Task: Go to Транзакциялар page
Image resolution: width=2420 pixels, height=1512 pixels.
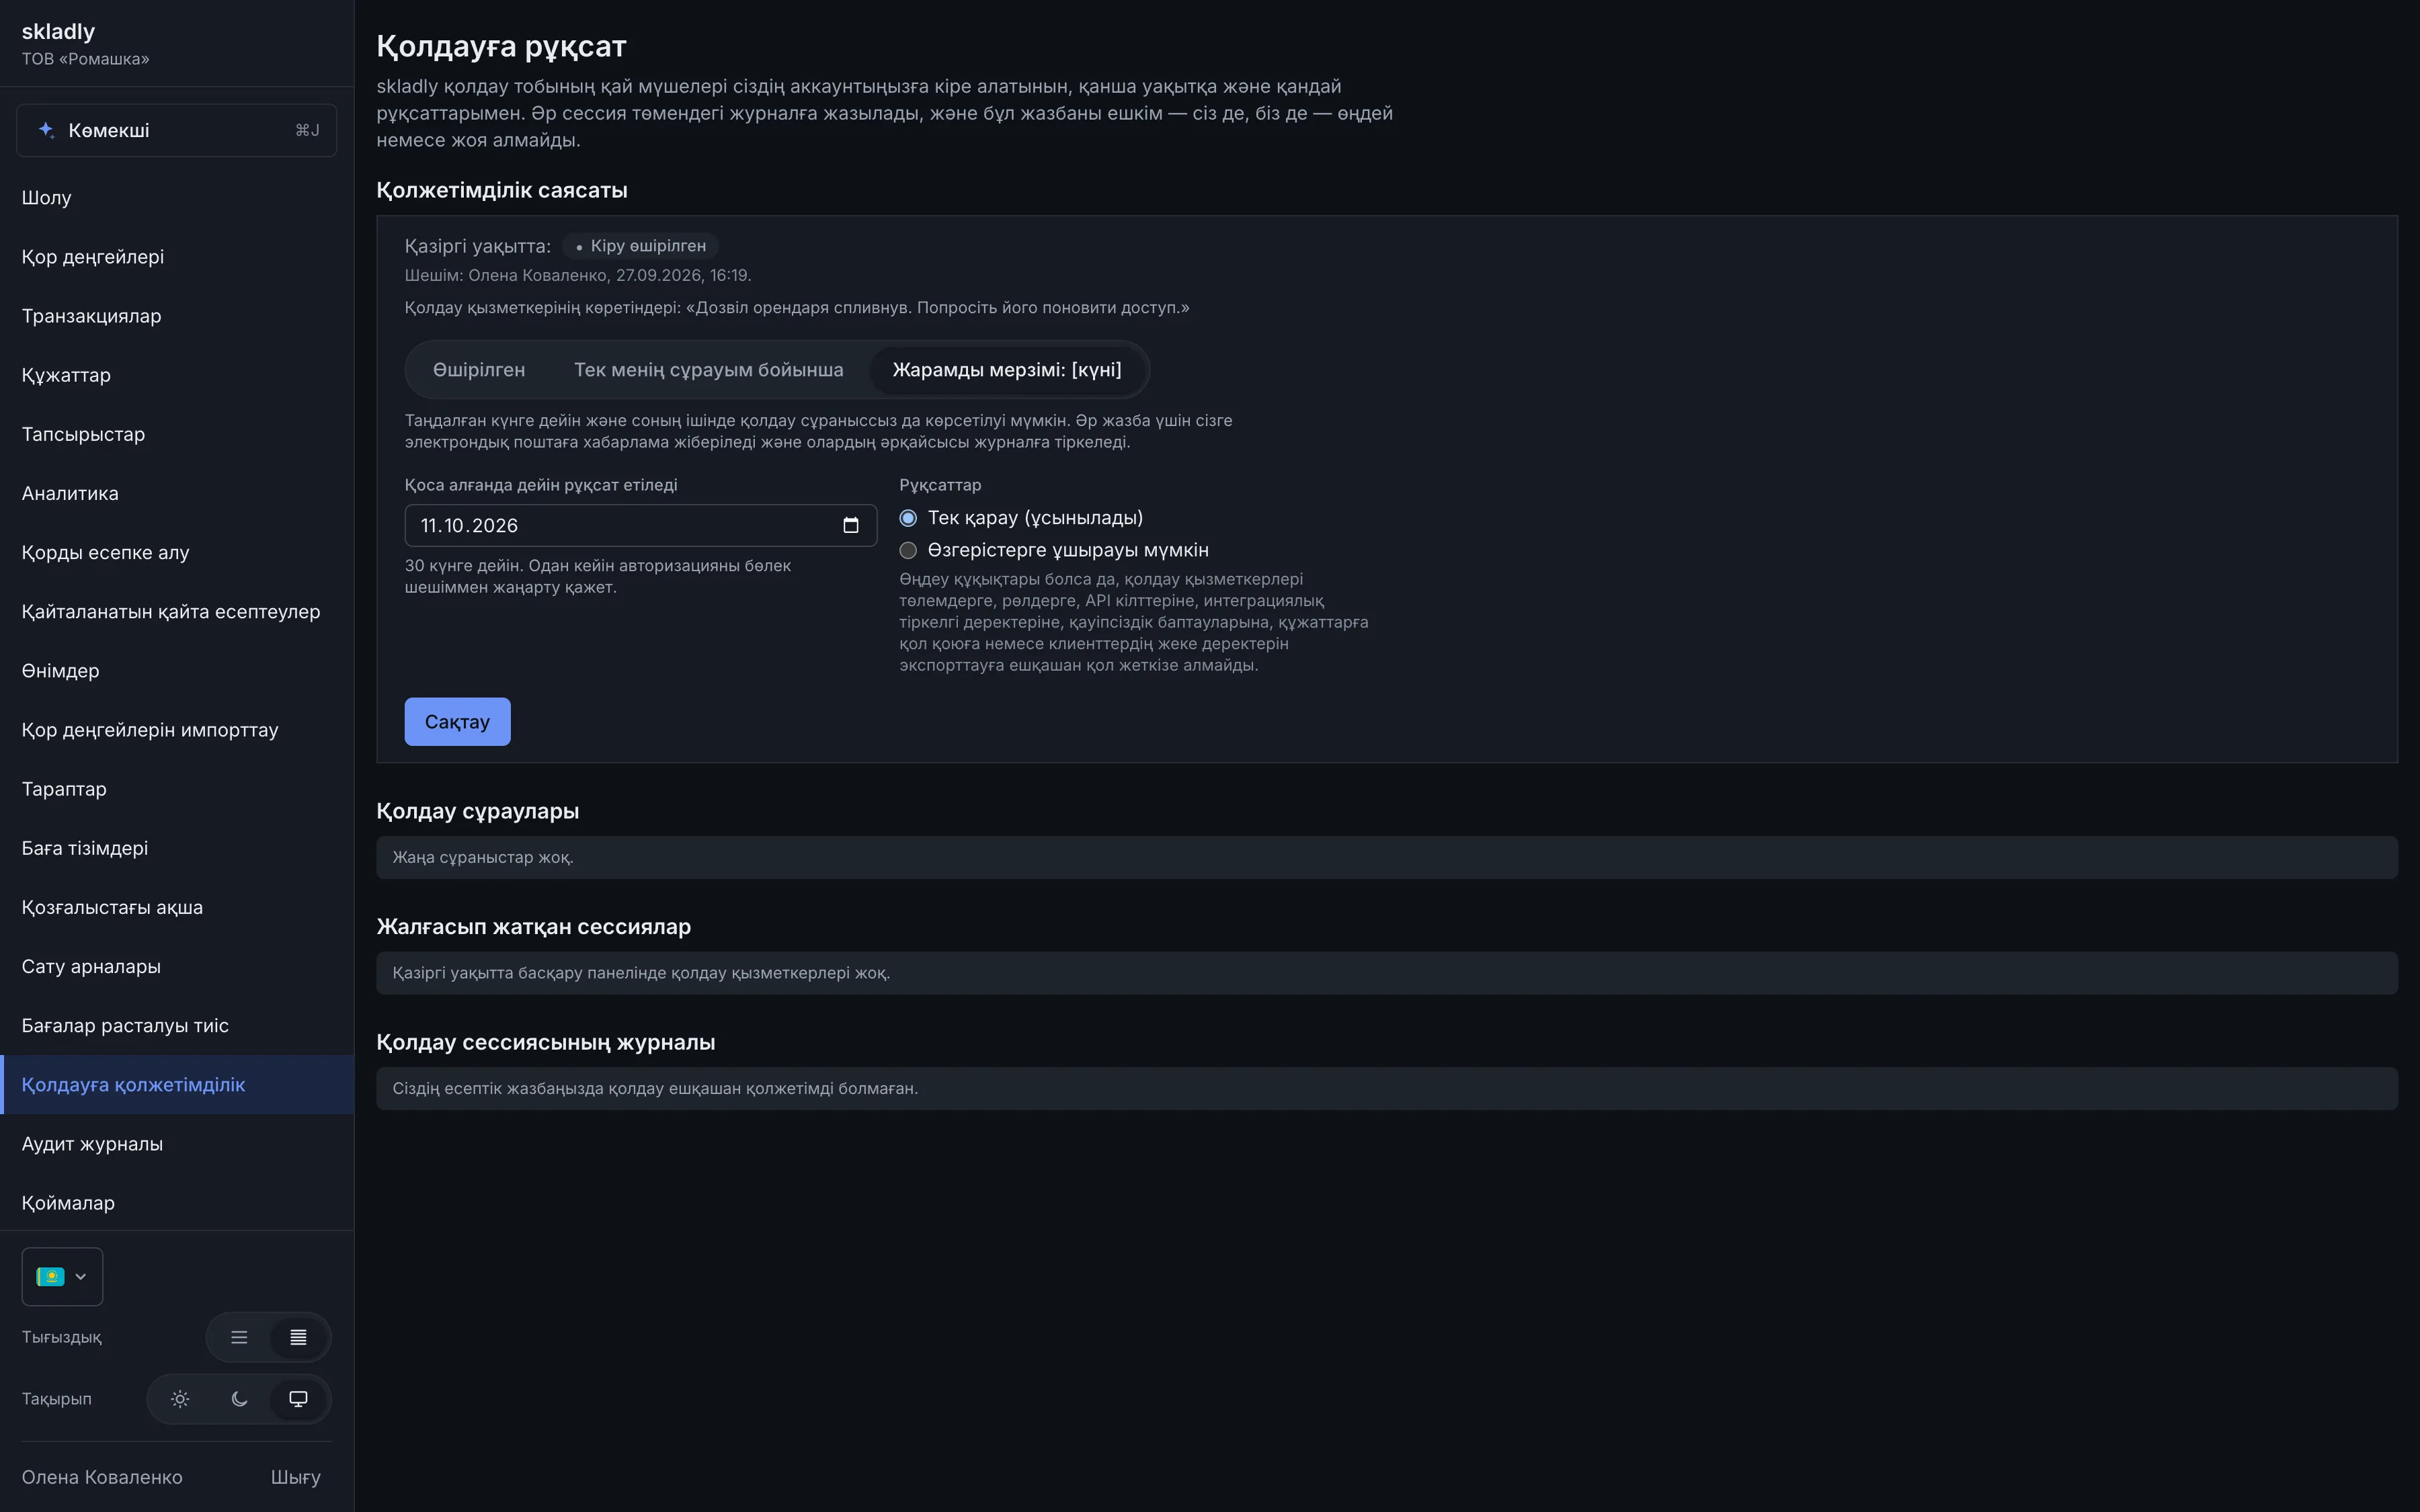Action: pyautogui.click(x=177, y=316)
